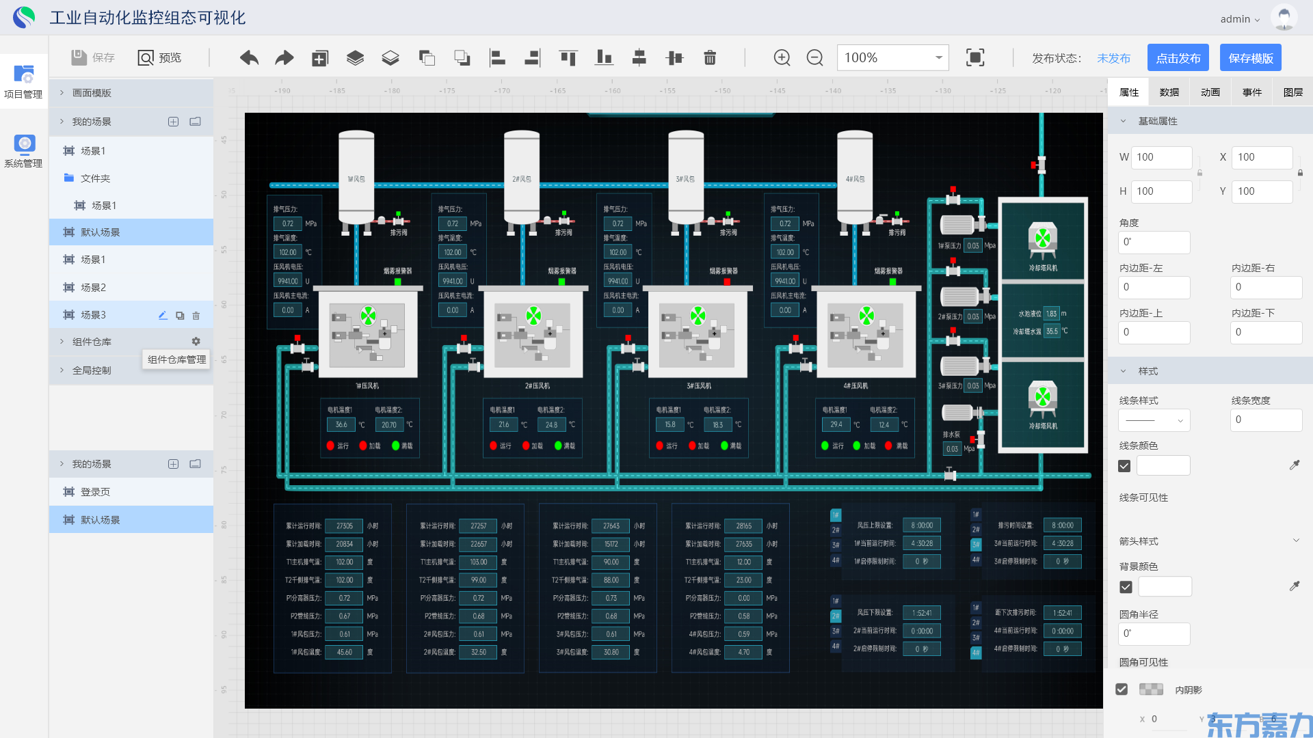Click the edit pencil icon on 场景3
The image size is (1313, 738).
pyautogui.click(x=163, y=315)
